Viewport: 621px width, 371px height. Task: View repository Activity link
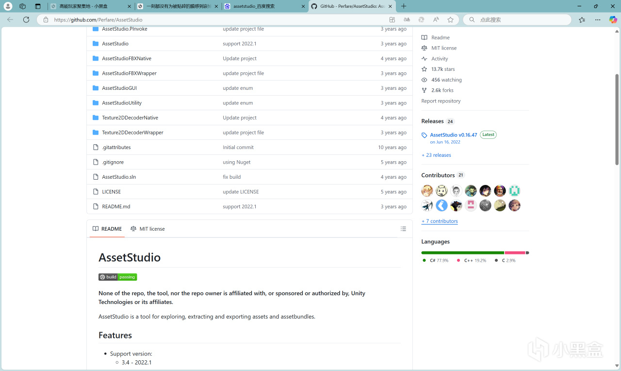tap(435, 59)
